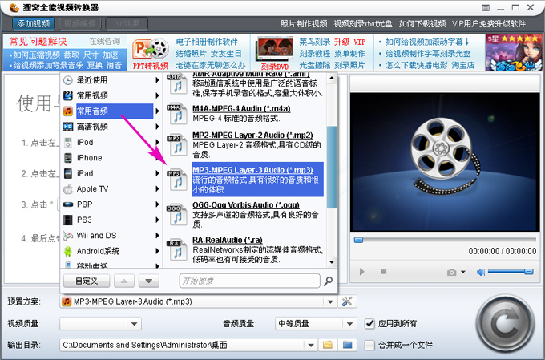
Task: Open the 预置方案 preset dropdown
Action: (330, 302)
